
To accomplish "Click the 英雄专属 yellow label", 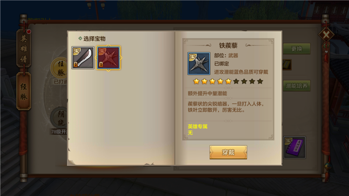I will (198, 126).
